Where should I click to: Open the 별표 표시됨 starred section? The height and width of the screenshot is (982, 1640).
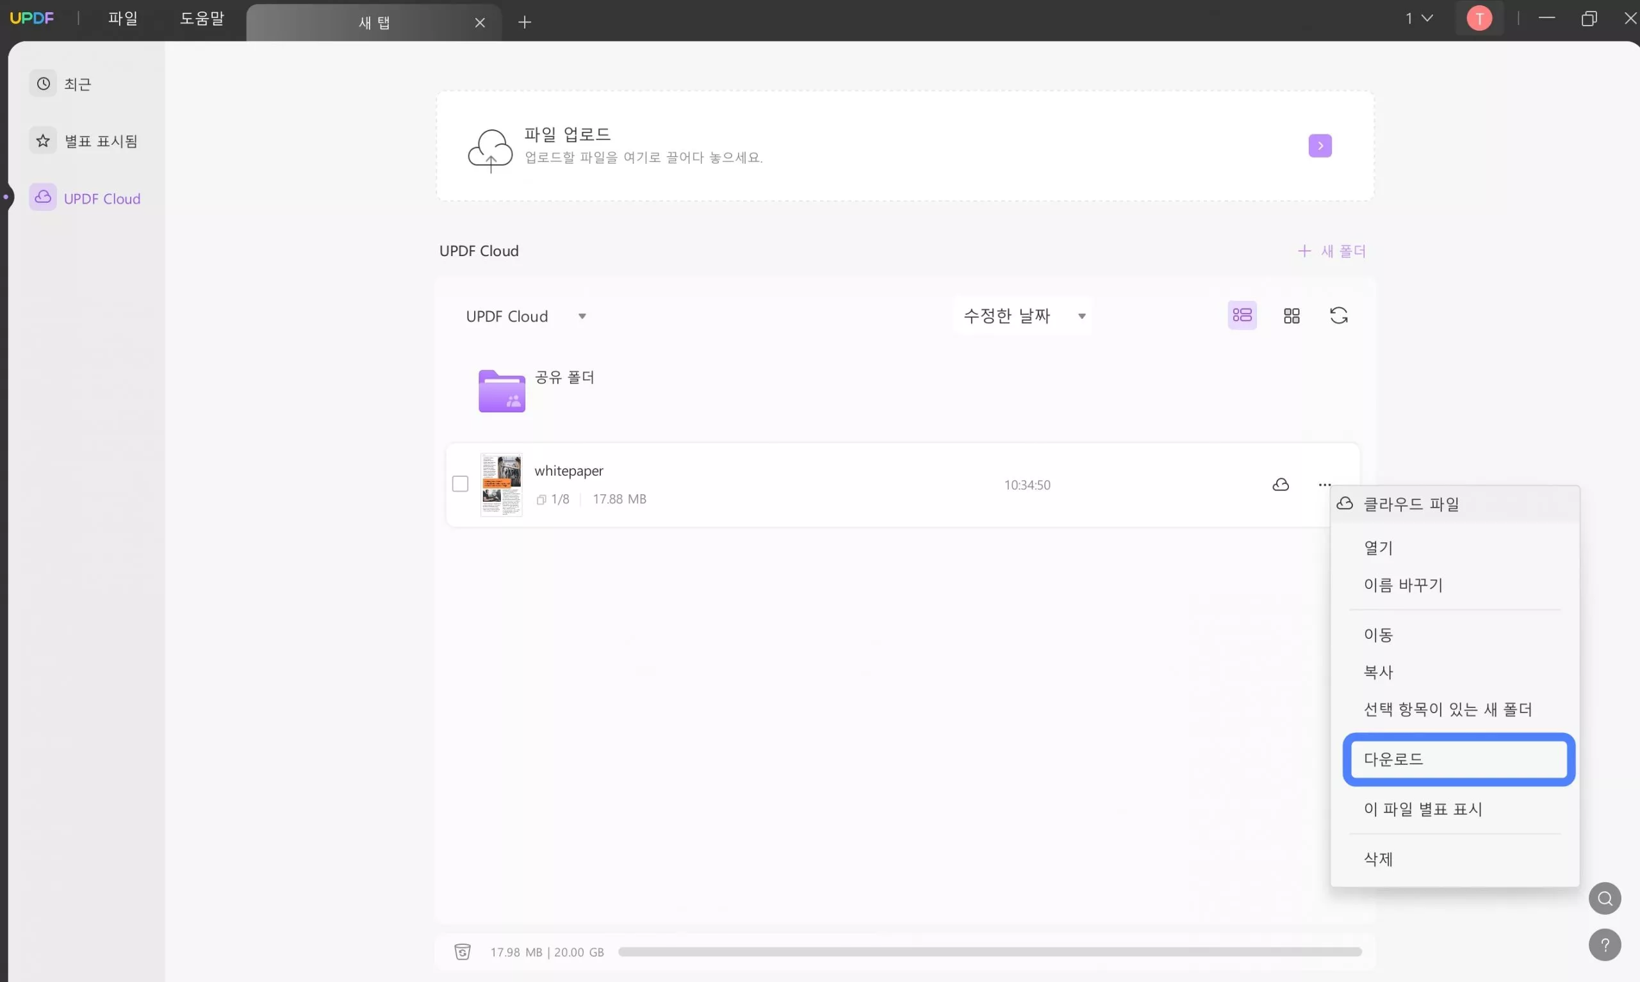click(84, 141)
